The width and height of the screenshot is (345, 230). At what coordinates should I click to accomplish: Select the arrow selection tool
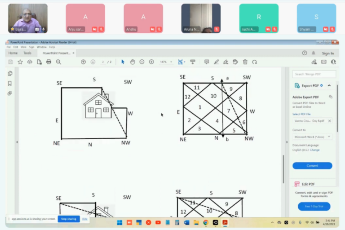[x=123, y=62]
